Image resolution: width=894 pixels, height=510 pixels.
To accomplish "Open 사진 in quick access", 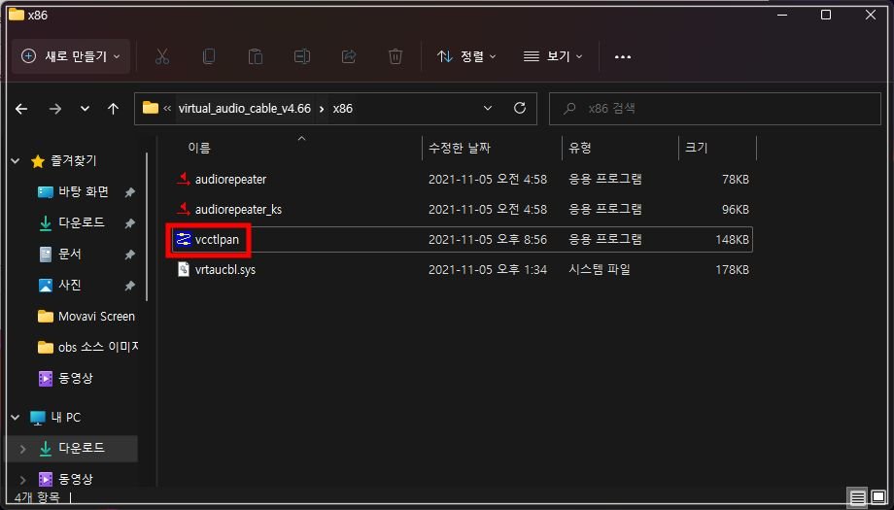I will tap(70, 285).
